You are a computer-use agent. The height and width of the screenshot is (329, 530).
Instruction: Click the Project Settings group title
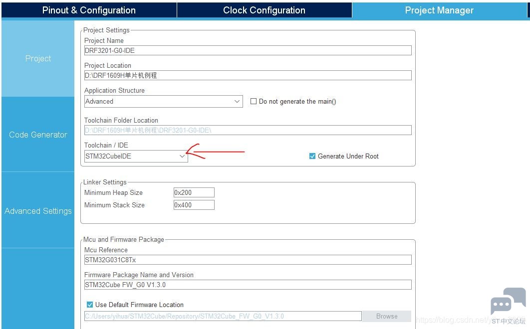coord(106,30)
